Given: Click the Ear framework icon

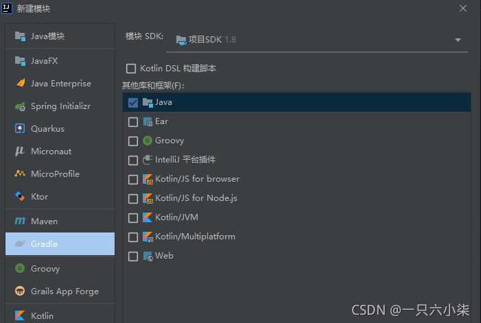Looking at the screenshot, I should 148,121.
